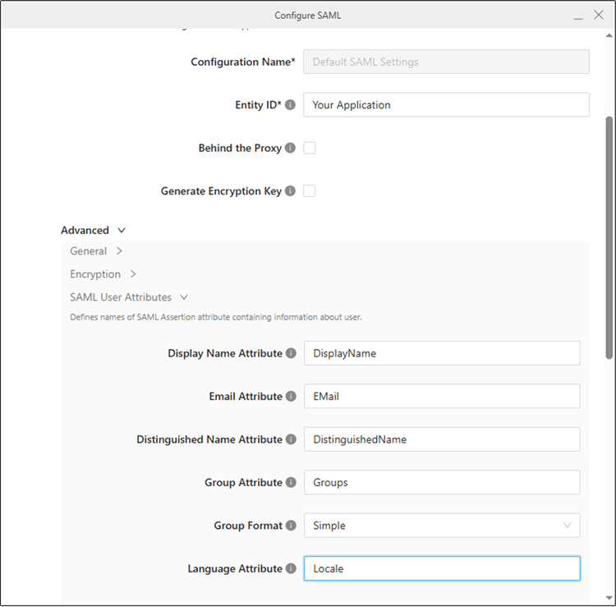
Task: Click info icon beside Distinguished Name Attribute
Action: coord(291,439)
